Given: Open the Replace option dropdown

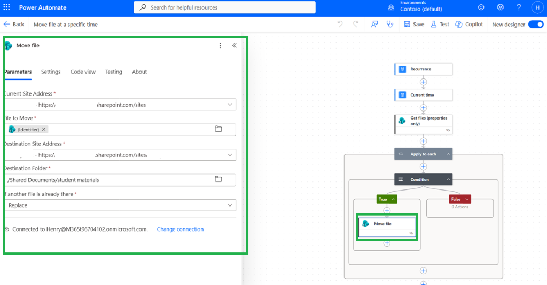Looking at the screenshot, I should (x=230, y=205).
